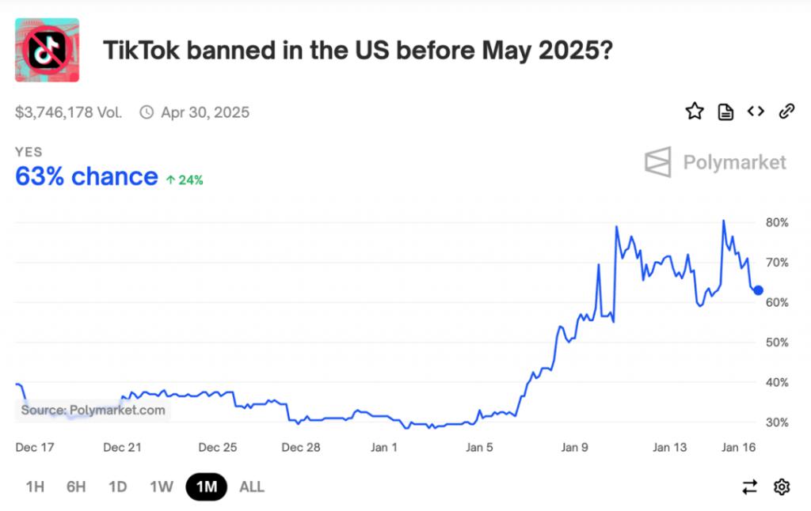Click the 63% chance label
Viewport: 811px width, 511px height.
point(86,176)
